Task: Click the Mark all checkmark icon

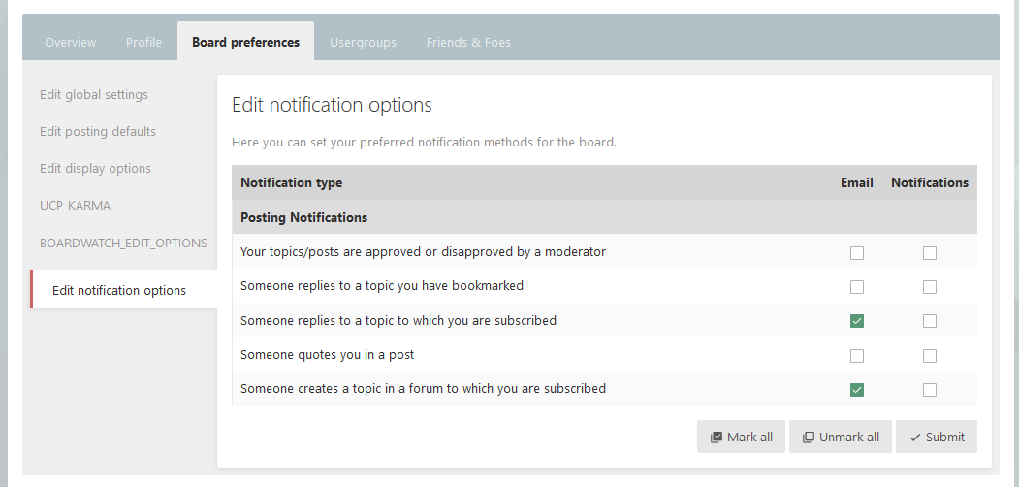Action: tap(716, 438)
